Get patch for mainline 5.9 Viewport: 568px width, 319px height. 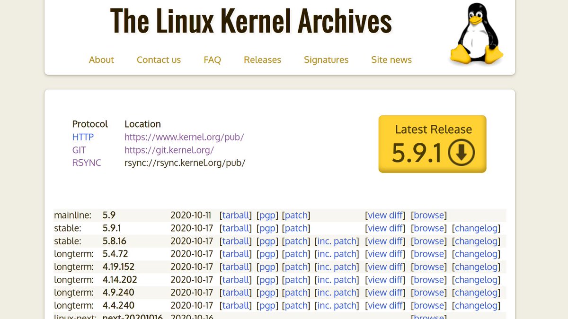pos(296,215)
